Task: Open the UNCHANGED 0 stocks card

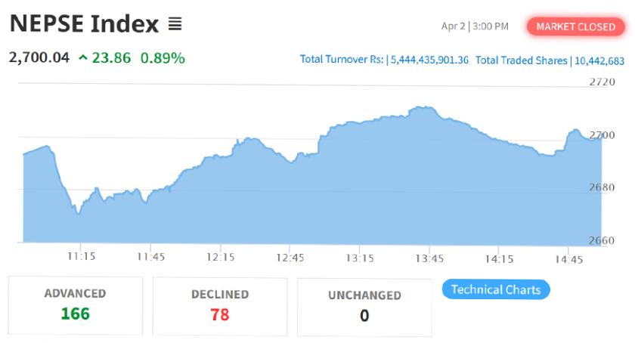Action: (x=364, y=307)
